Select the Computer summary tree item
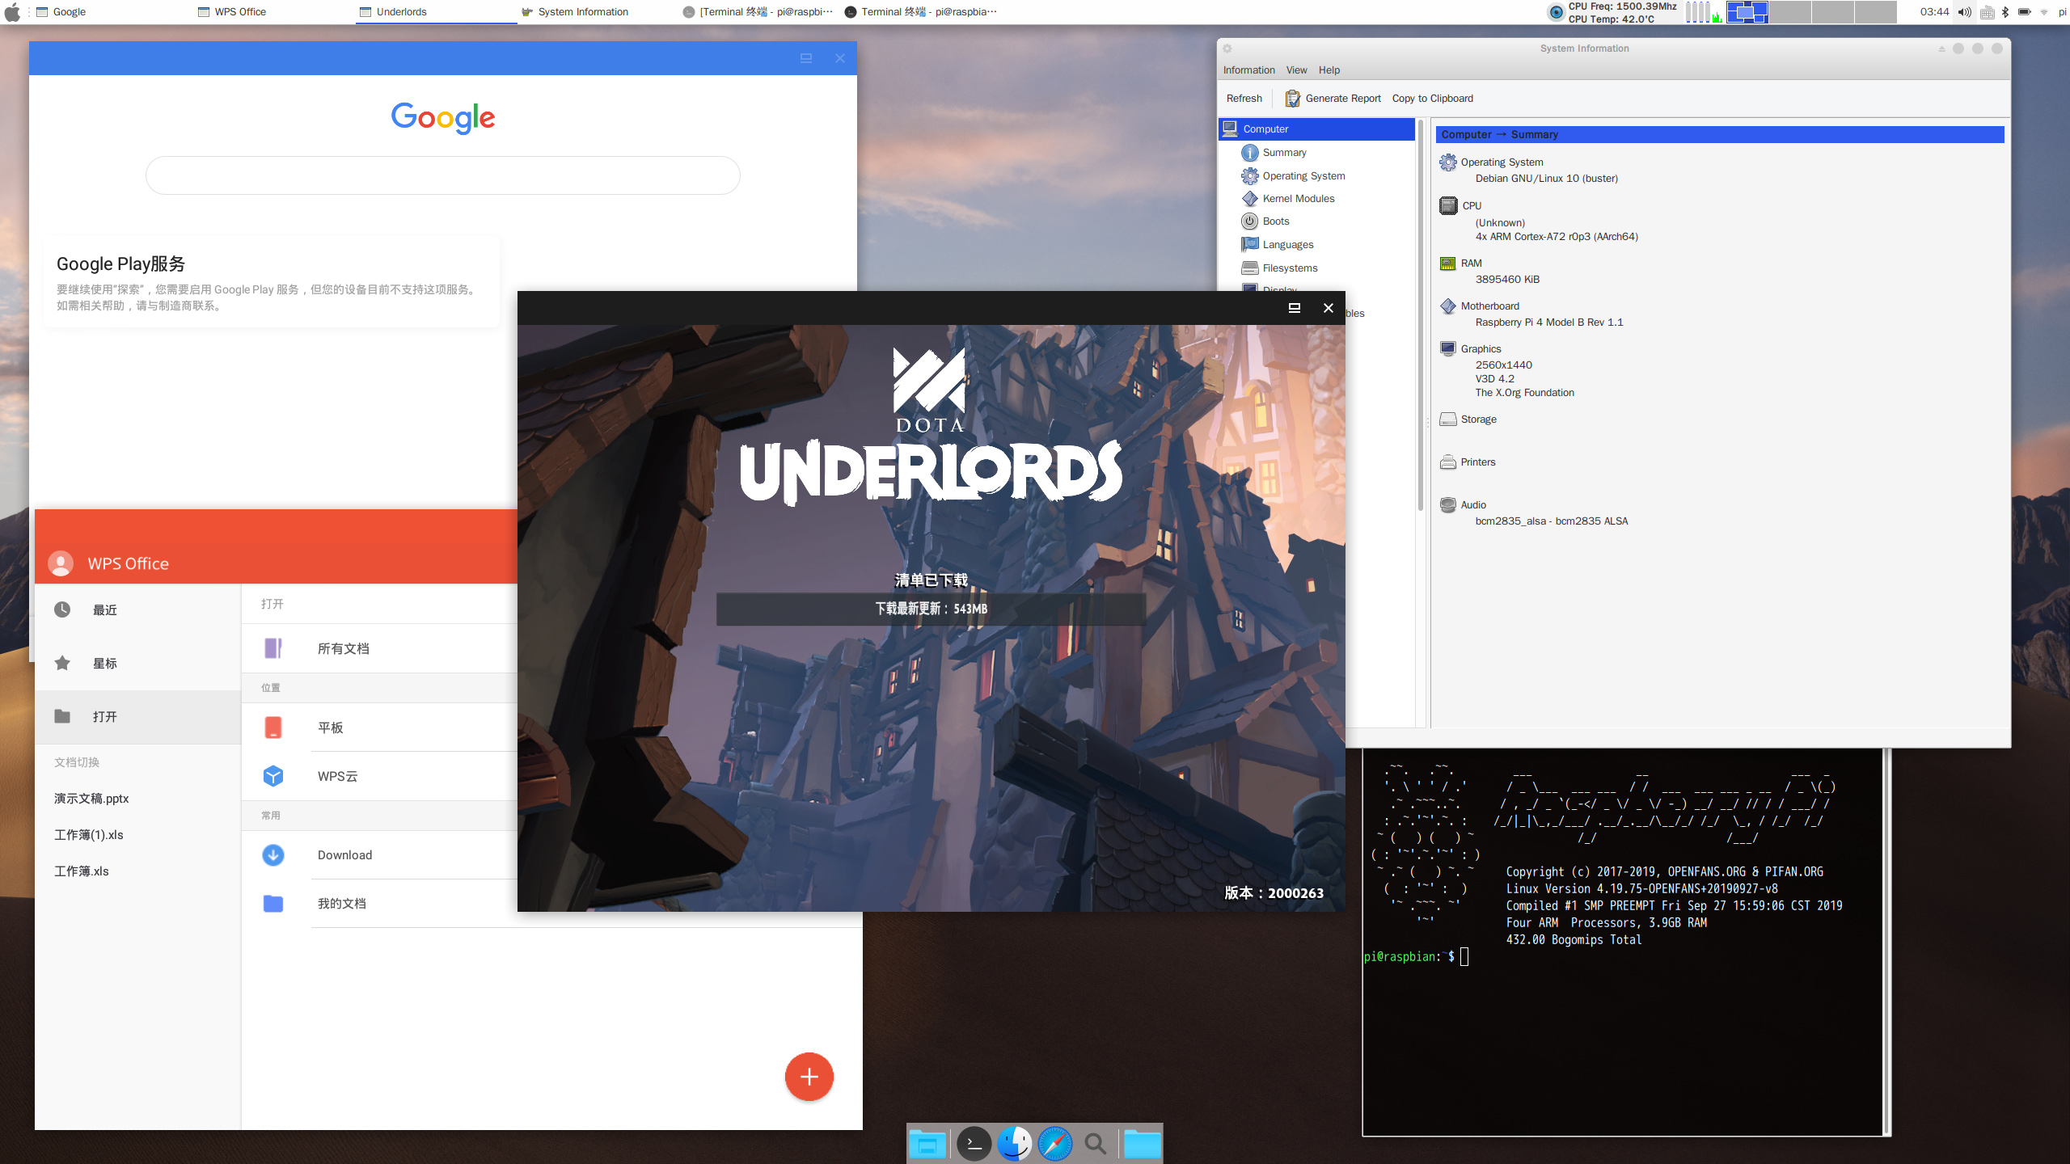This screenshot has height=1164, width=2070. pyautogui.click(x=1285, y=152)
